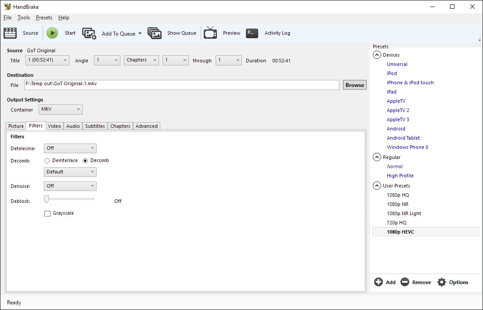The image size is (483, 310).
Task: Click the Source clapperboard icon
Action: click(10, 33)
